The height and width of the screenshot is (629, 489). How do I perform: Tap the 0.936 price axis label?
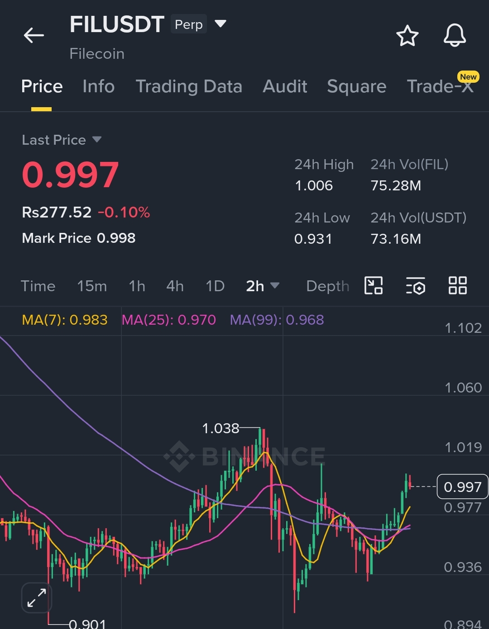pyautogui.click(x=463, y=567)
